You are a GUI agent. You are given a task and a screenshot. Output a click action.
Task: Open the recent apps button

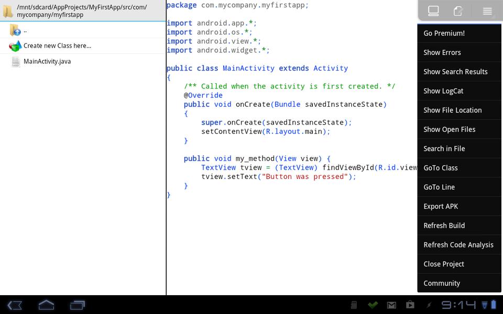tap(78, 305)
